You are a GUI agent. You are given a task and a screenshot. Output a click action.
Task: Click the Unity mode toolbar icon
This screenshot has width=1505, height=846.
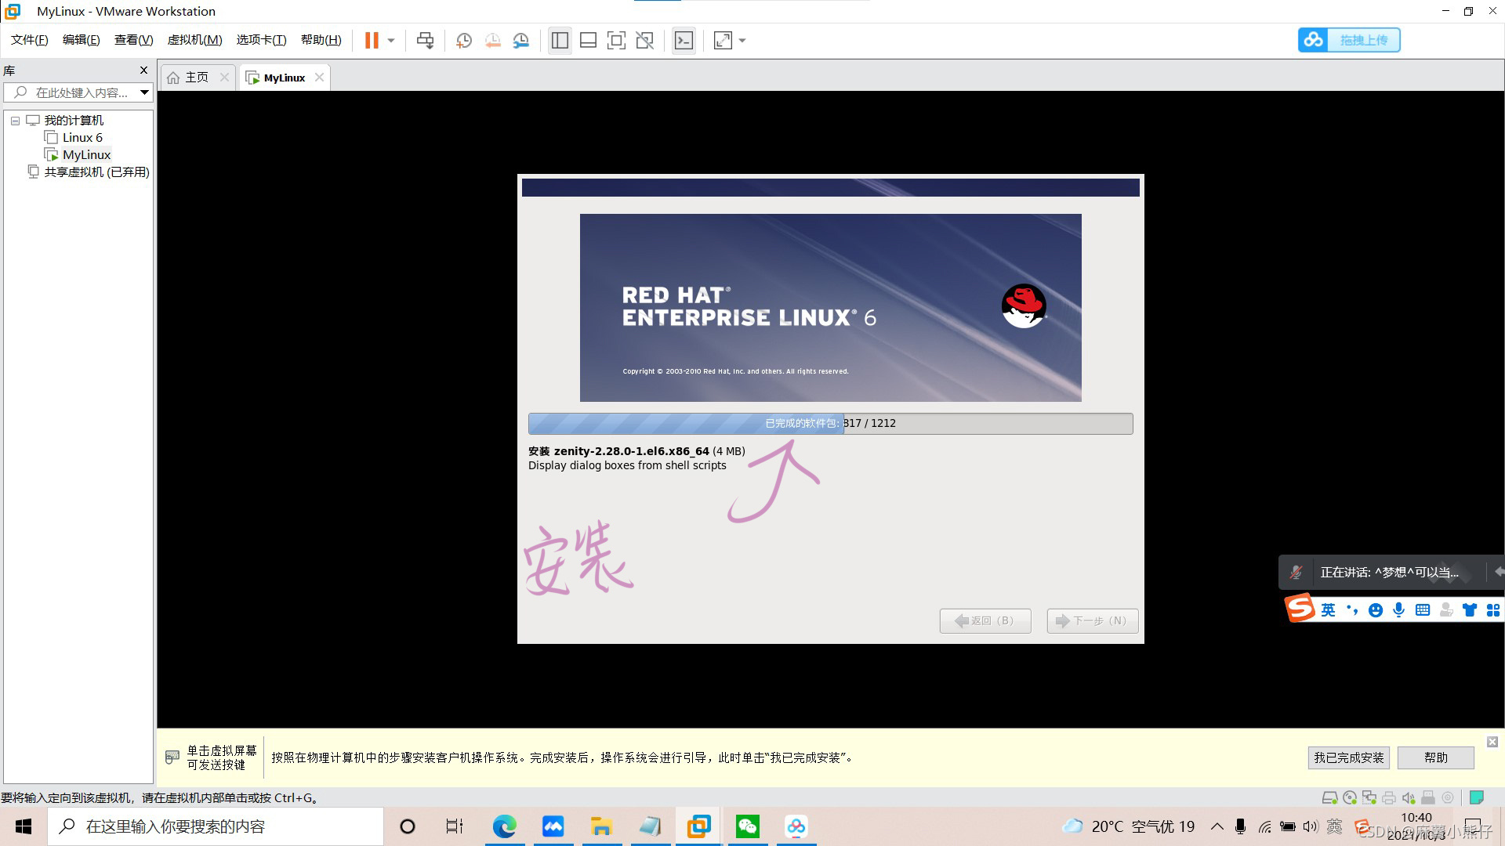(x=644, y=41)
